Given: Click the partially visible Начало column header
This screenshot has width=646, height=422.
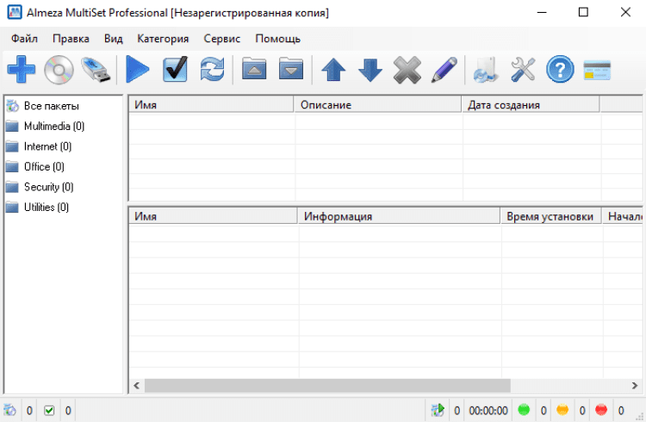Looking at the screenshot, I should click(x=623, y=216).
